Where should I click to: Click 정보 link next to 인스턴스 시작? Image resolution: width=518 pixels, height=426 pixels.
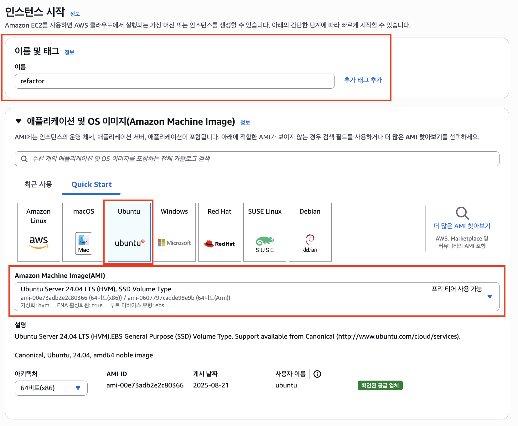click(75, 14)
